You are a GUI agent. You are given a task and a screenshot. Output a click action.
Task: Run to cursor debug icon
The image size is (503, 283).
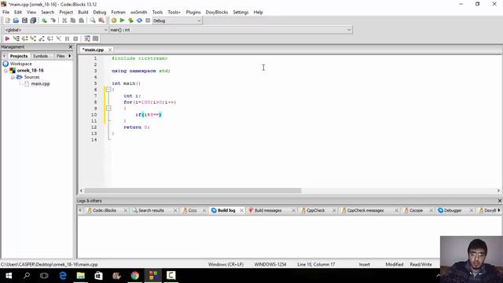click(x=16, y=39)
